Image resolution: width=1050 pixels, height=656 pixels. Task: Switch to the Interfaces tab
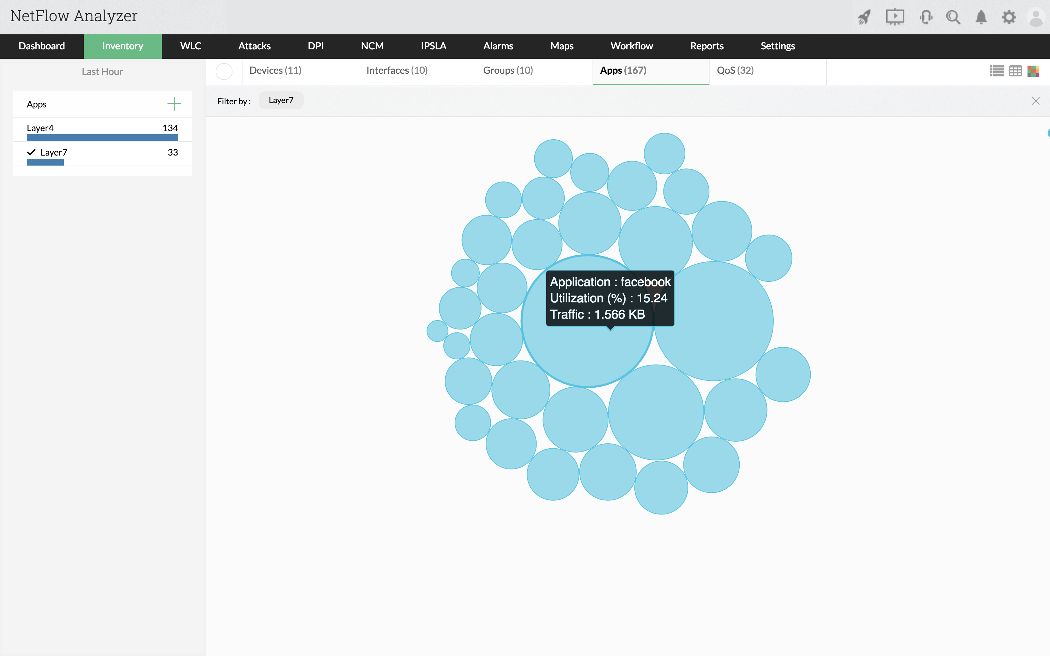pos(397,70)
